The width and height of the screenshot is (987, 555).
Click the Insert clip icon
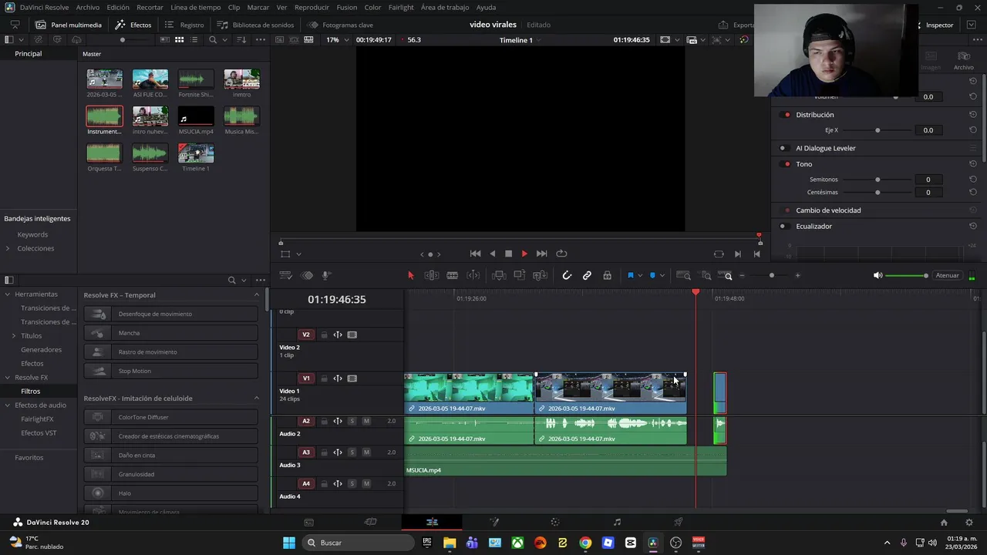(x=499, y=275)
